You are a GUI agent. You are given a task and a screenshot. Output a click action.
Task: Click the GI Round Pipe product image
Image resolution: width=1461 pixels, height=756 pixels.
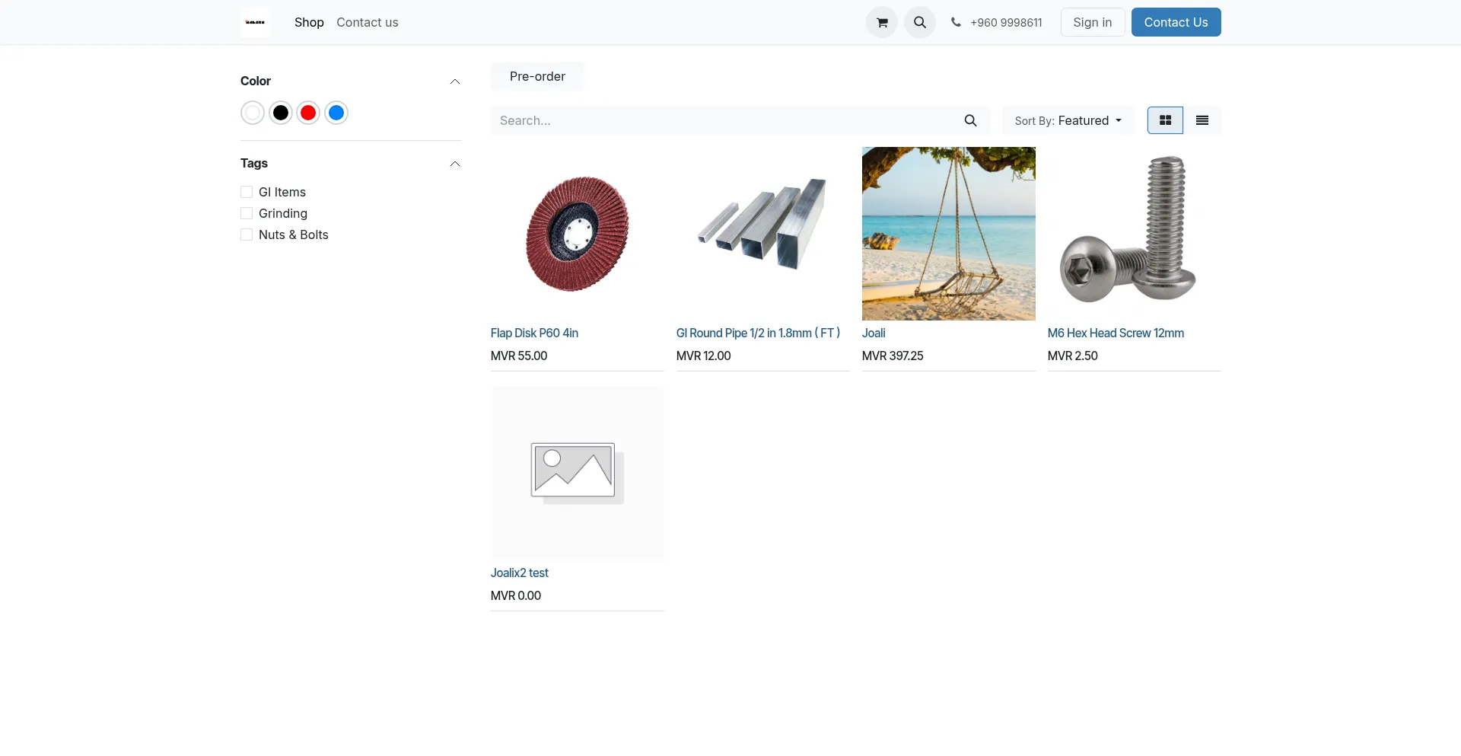click(x=763, y=234)
